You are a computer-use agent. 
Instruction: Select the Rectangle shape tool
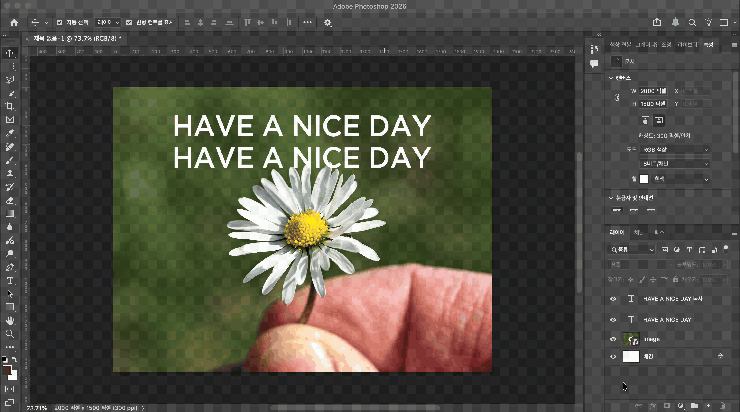10,307
